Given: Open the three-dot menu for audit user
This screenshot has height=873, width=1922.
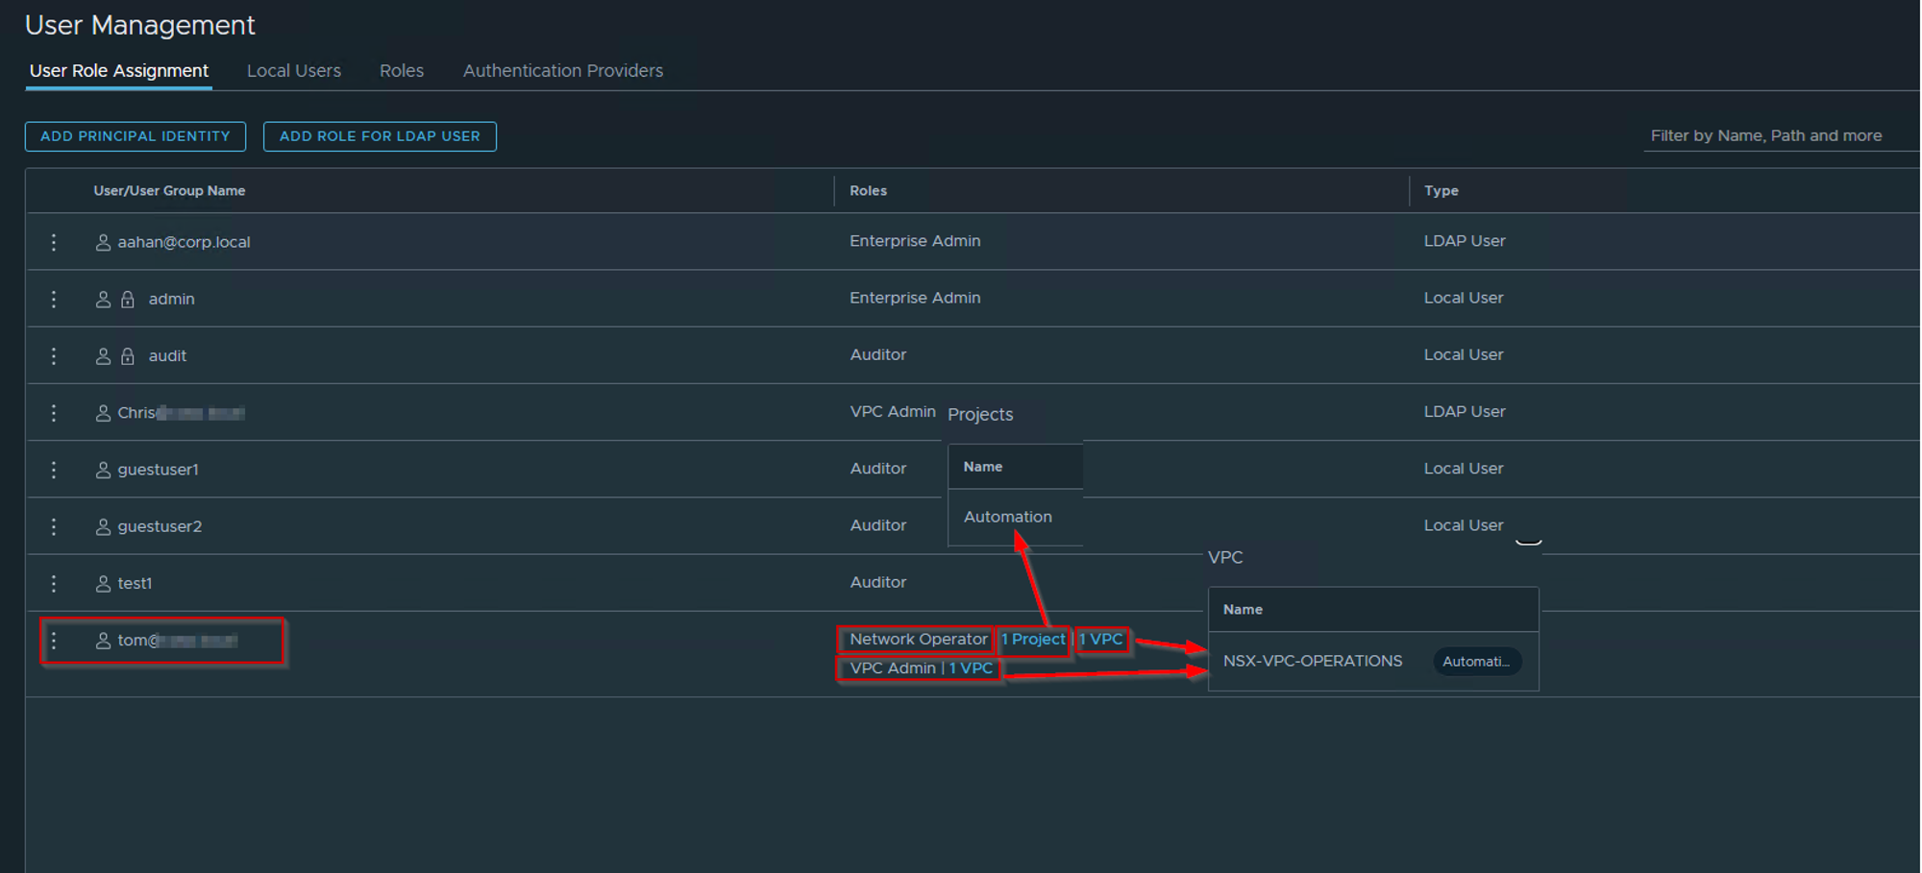Looking at the screenshot, I should [54, 355].
